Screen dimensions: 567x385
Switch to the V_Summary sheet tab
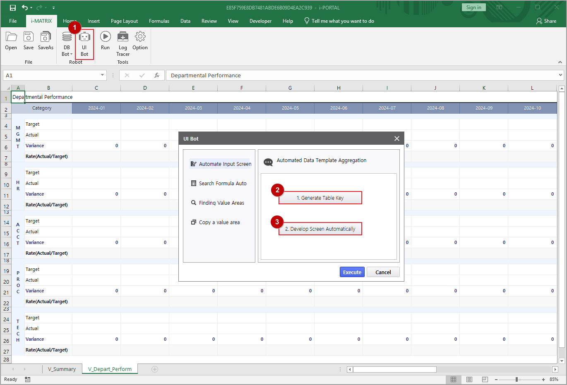[x=61, y=369]
